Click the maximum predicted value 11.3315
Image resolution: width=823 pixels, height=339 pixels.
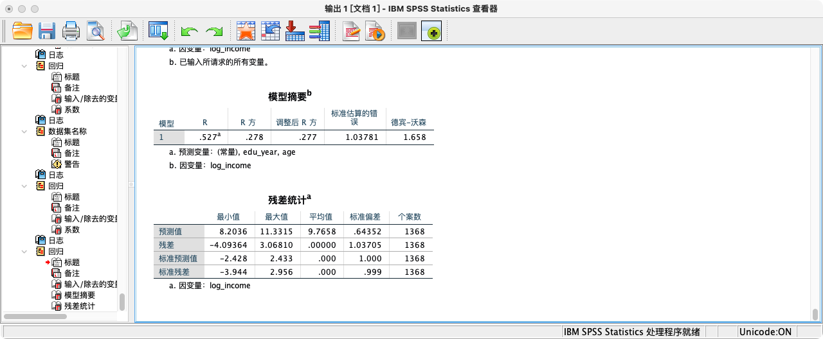click(276, 232)
